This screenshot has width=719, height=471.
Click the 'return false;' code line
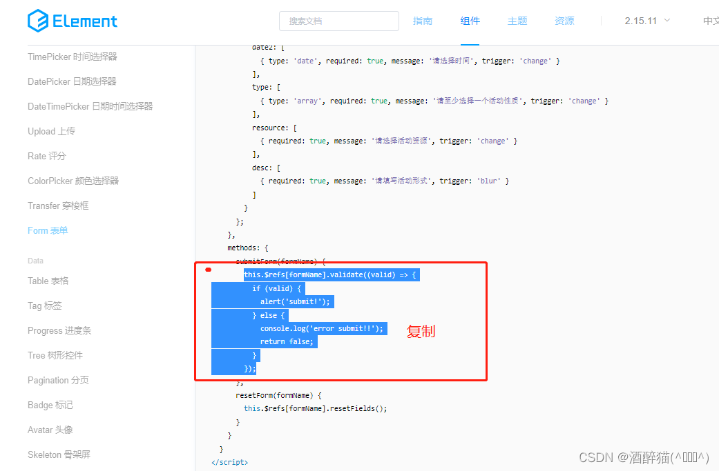pyautogui.click(x=287, y=342)
